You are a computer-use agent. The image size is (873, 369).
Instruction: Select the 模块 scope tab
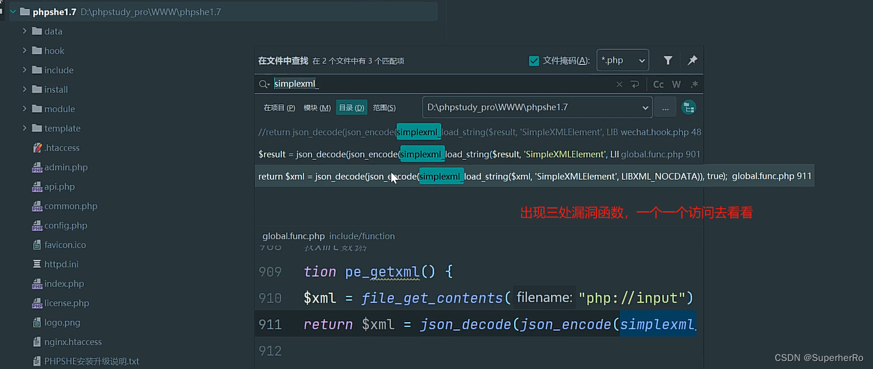317,107
